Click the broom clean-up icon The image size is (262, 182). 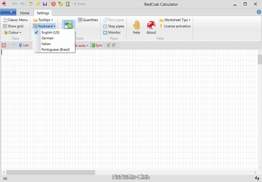pyautogui.click(x=60, y=4)
